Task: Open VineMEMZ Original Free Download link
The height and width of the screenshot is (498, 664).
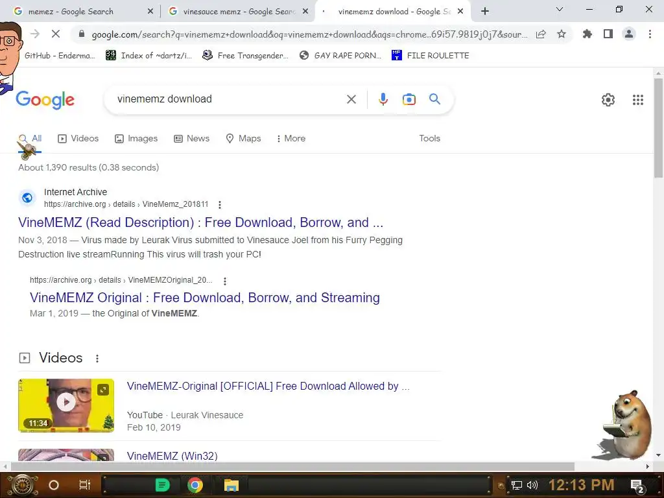Action: tap(204, 298)
